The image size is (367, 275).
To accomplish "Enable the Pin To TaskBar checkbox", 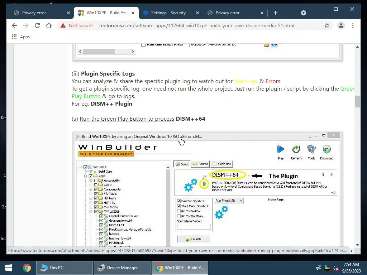I will pos(179,211).
